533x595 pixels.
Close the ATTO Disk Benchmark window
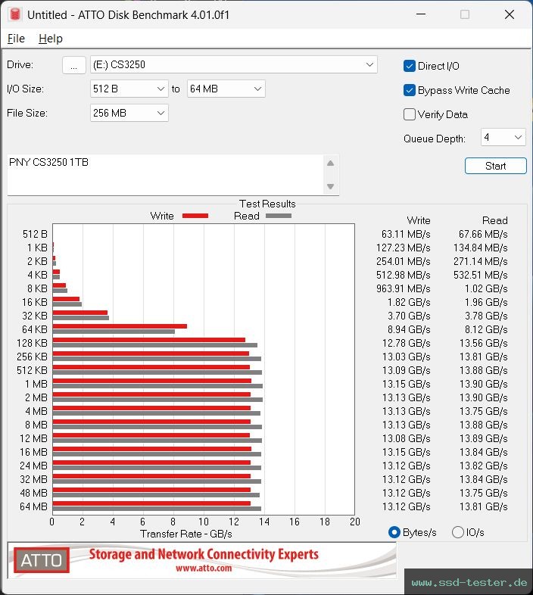point(510,14)
